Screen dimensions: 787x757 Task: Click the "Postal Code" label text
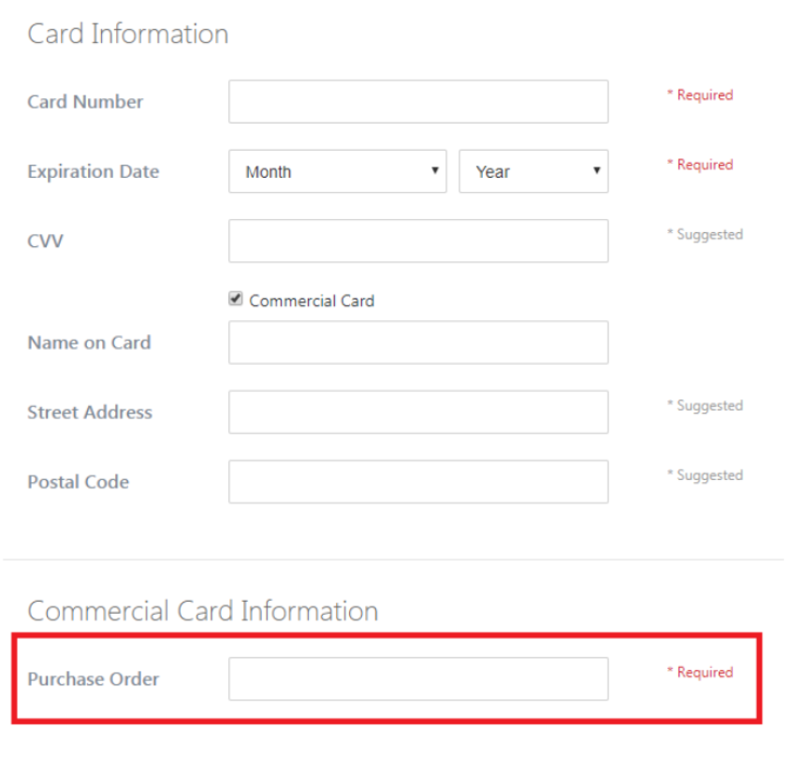(78, 482)
